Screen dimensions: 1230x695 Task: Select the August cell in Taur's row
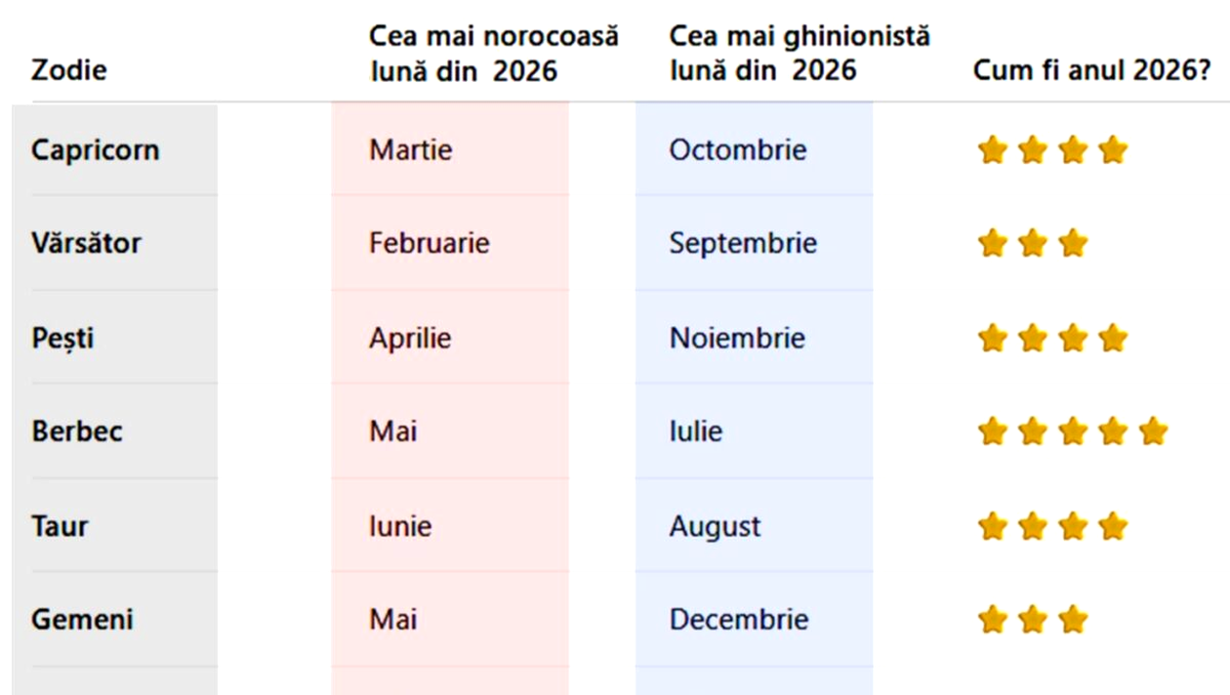[x=715, y=527]
